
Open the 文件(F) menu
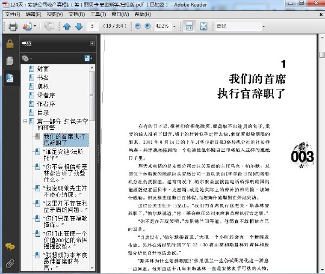click(x=12, y=14)
